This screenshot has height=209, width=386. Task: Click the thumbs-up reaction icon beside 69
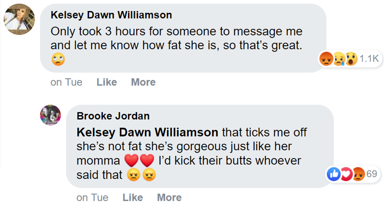(334, 174)
